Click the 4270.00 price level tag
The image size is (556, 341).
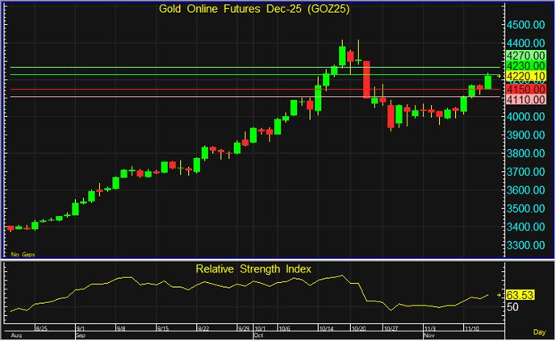coord(526,55)
